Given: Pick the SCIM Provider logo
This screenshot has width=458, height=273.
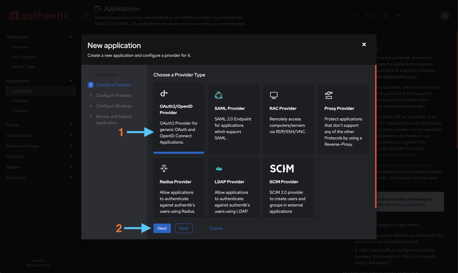Looking at the screenshot, I should pyautogui.click(x=282, y=169).
